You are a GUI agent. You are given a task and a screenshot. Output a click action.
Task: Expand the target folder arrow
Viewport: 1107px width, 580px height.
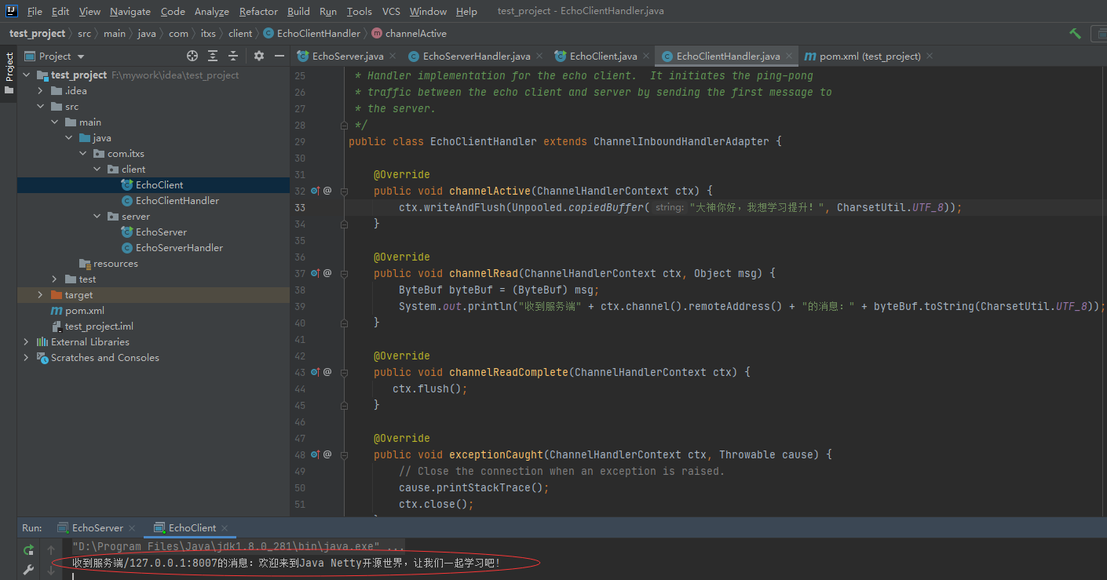(x=40, y=295)
